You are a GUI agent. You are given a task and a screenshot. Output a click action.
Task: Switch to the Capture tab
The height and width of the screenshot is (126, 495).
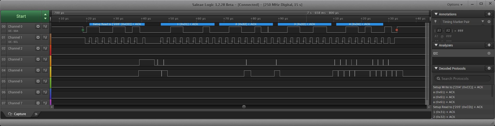click(17, 114)
